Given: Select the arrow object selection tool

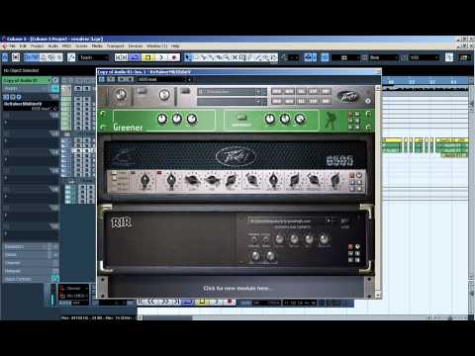Looking at the screenshot, I should 188,57.
